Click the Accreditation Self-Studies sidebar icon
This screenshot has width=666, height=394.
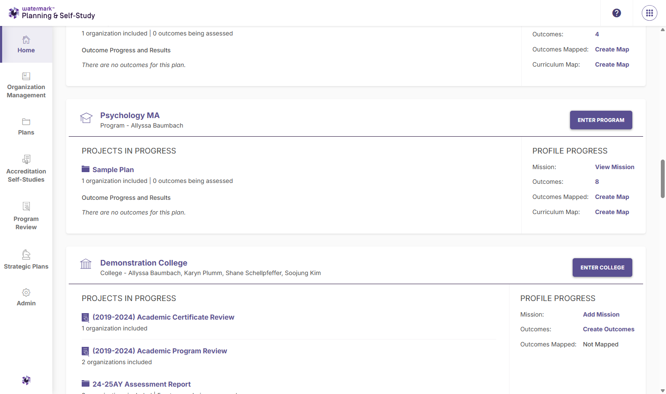click(26, 159)
